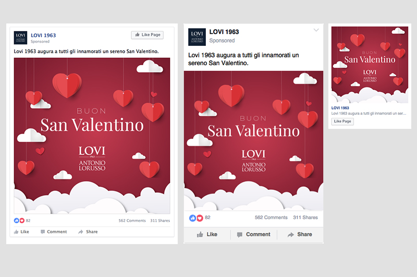Click LOVI logo avatar in mobile ad header
Screen dimensions: 417x277
(197, 37)
